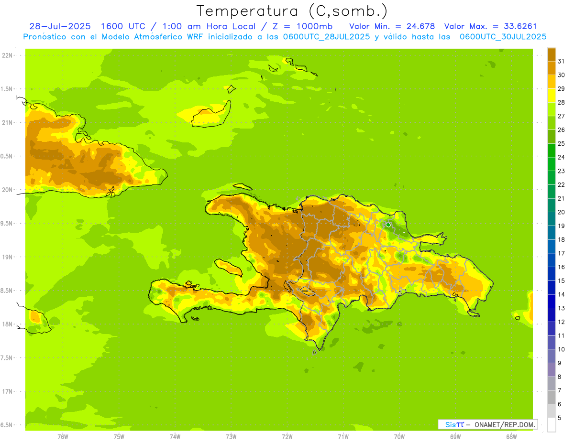Click legend value "28"
This screenshot has height=443, width=574.
(x=561, y=102)
